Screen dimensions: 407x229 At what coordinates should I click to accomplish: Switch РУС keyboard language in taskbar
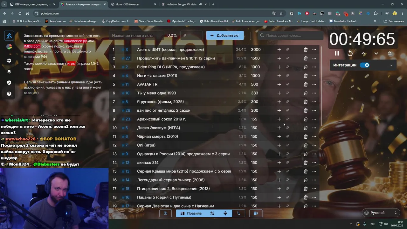[373, 224]
